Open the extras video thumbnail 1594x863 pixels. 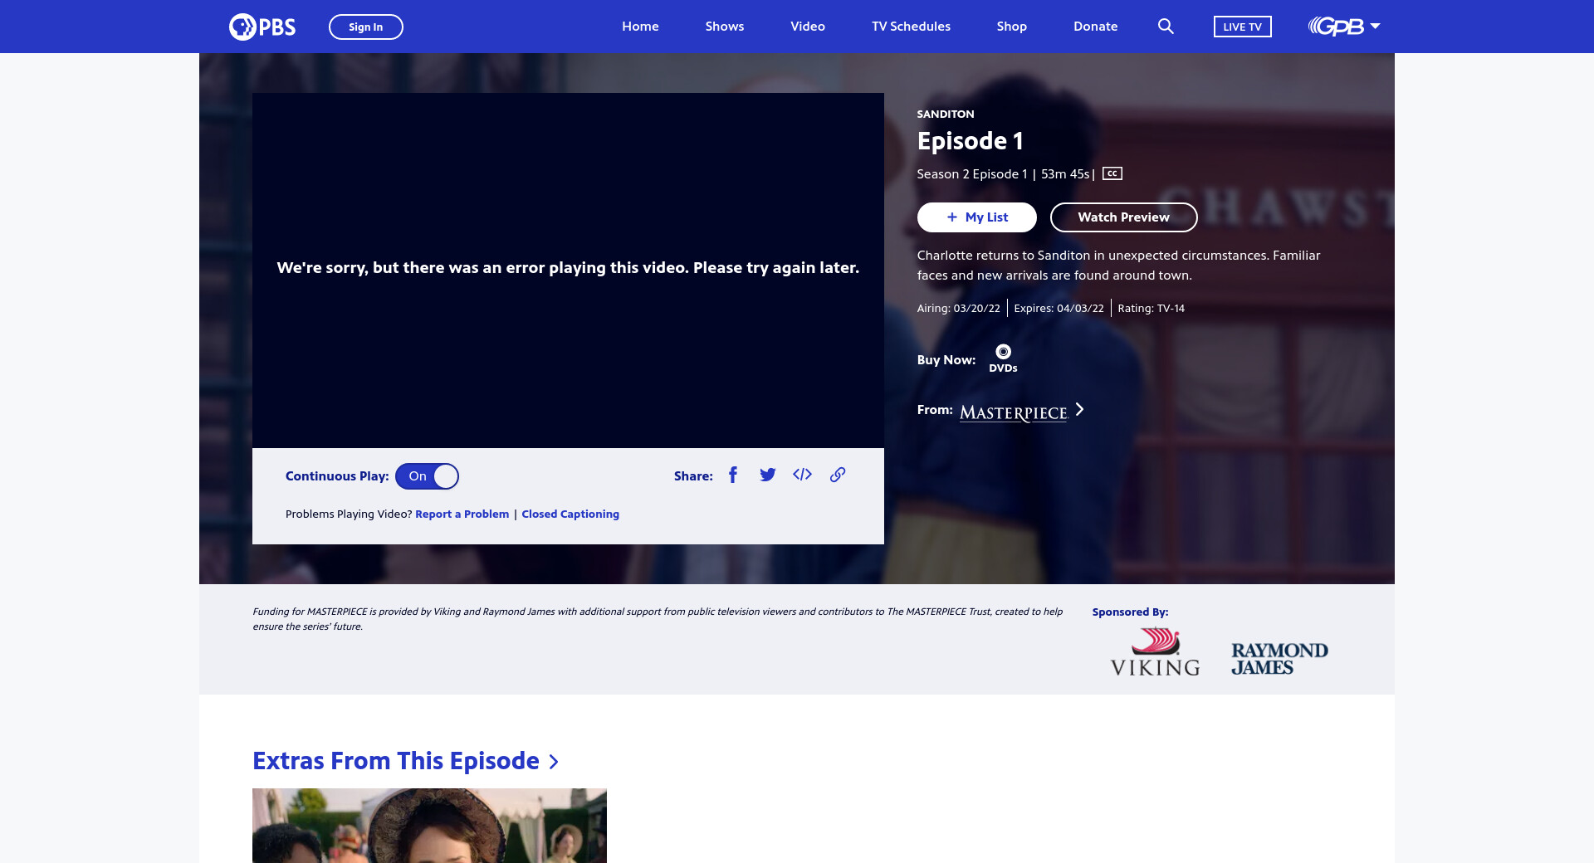(429, 825)
